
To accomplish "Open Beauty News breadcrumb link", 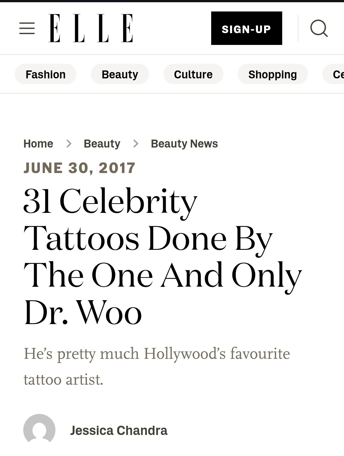I will pyautogui.click(x=184, y=144).
